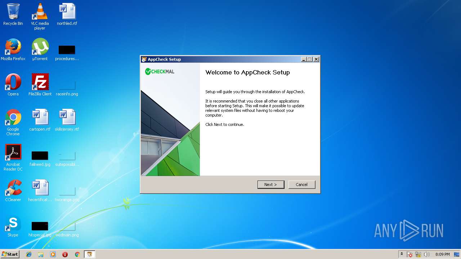This screenshot has width=461, height=259.
Task: Show hidden system tray icons
Action: point(402,254)
